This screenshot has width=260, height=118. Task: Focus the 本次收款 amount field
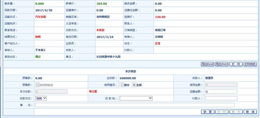click(51, 91)
